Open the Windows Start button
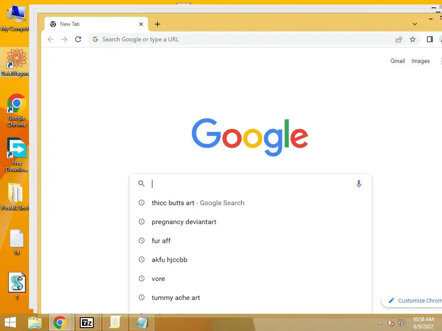 (x=10, y=322)
